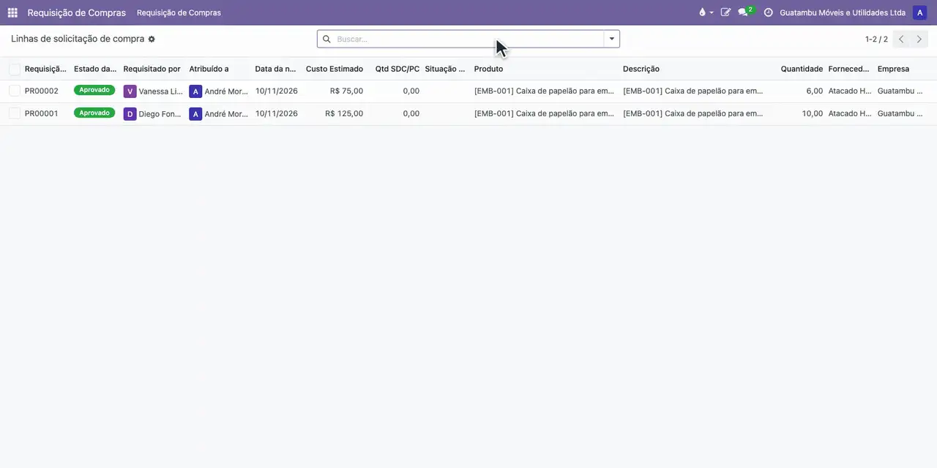Viewport: 937px width, 468px height.
Task: Click the debug droplet icon
Action: 703,12
